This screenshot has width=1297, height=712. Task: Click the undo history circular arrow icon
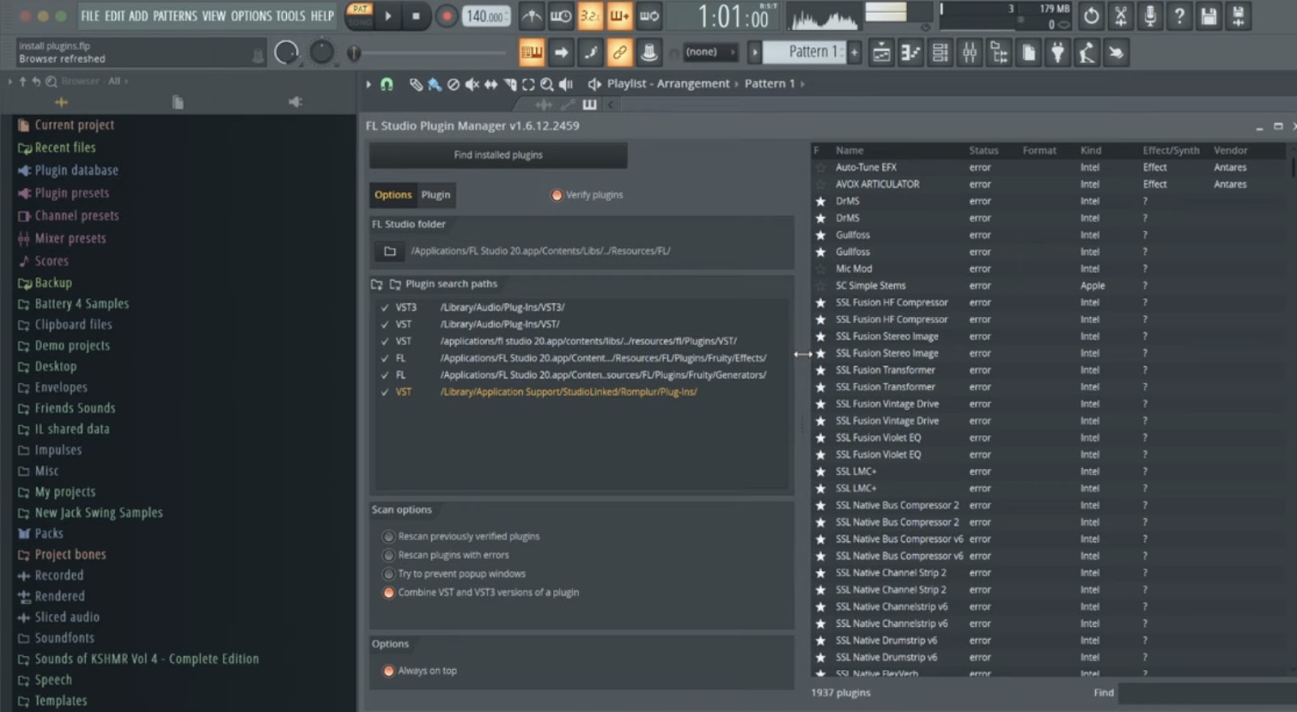pos(1091,15)
